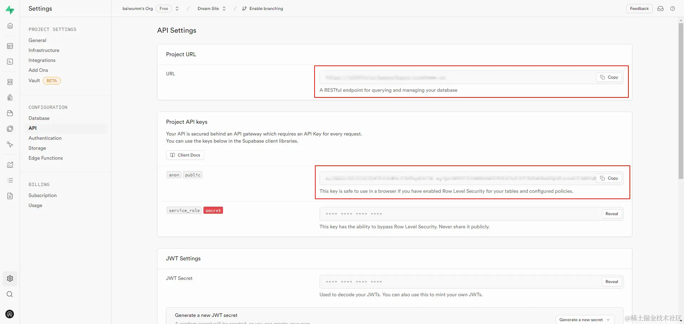
Task: Open the Table Editor icon
Action: (x=10, y=46)
